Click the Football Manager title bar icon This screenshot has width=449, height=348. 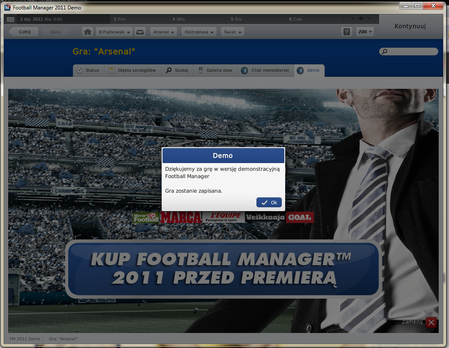[x=7, y=7]
